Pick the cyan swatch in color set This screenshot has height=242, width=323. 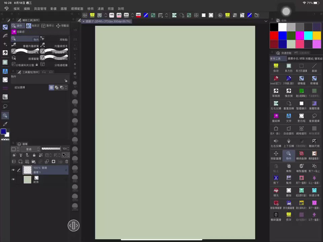click(x=308, y=35)
